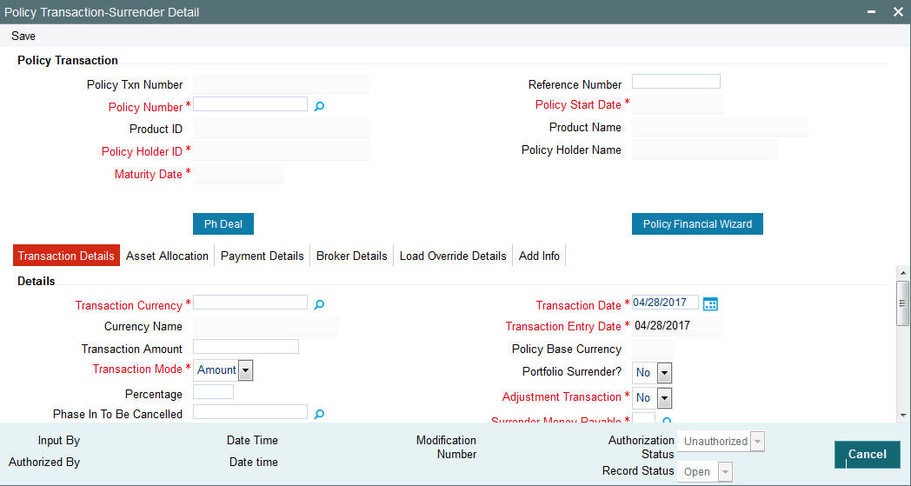Click the Currency Name field
Viewport: 911px width, 486px height.
tap(265, 327)
